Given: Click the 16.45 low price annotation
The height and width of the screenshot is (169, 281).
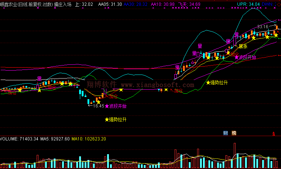Looking at the screenshot, I should point(96,106).
